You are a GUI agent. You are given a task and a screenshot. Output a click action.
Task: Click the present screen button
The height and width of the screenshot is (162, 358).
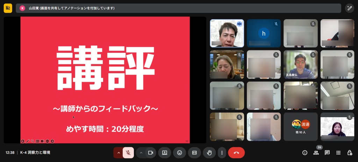click(165, 153)
